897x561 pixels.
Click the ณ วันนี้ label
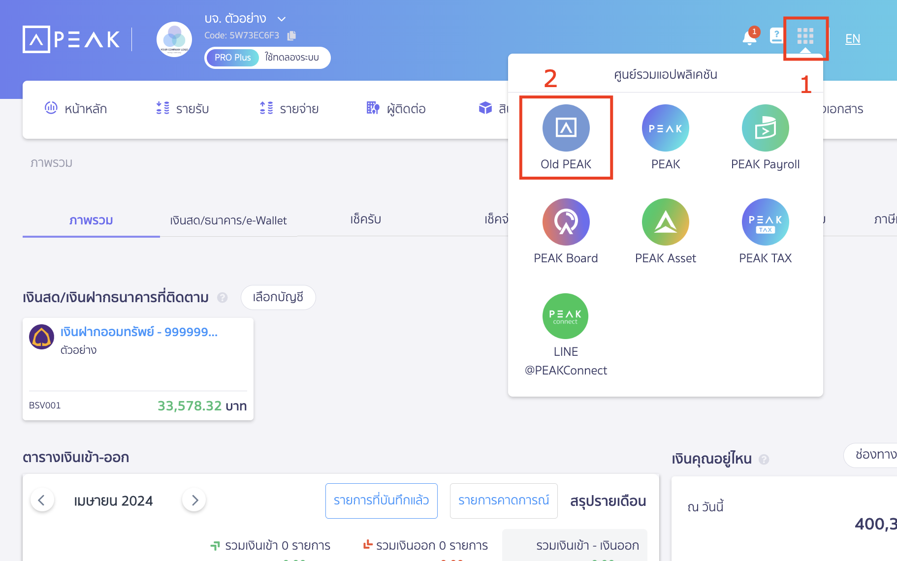[705, 507]
